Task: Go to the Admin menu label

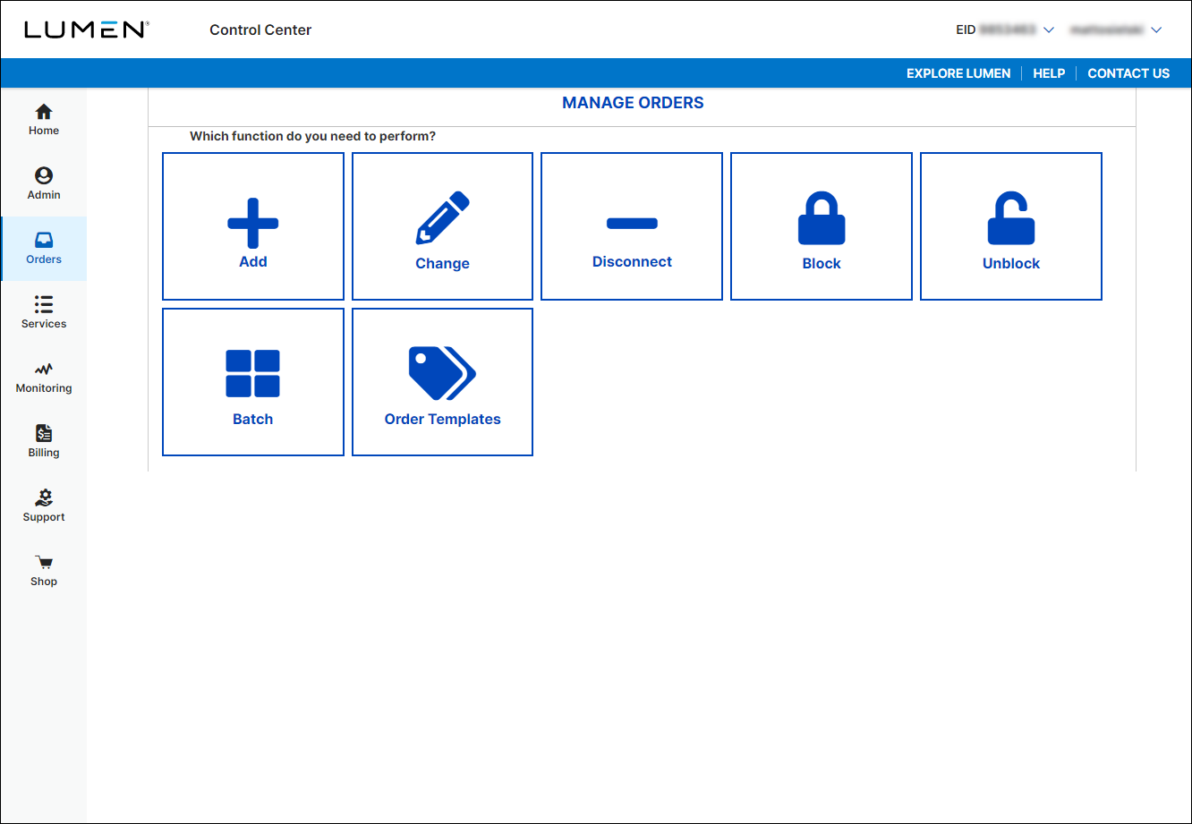Action: (x=44, y=195)
